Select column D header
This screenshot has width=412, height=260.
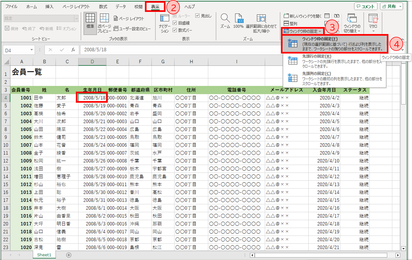(x=92, y=62)
